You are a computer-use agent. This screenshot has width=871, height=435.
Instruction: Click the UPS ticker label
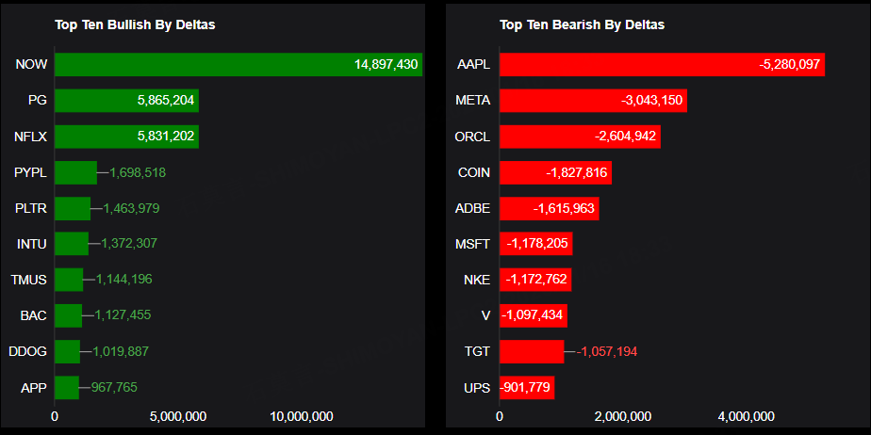[478, 387]
